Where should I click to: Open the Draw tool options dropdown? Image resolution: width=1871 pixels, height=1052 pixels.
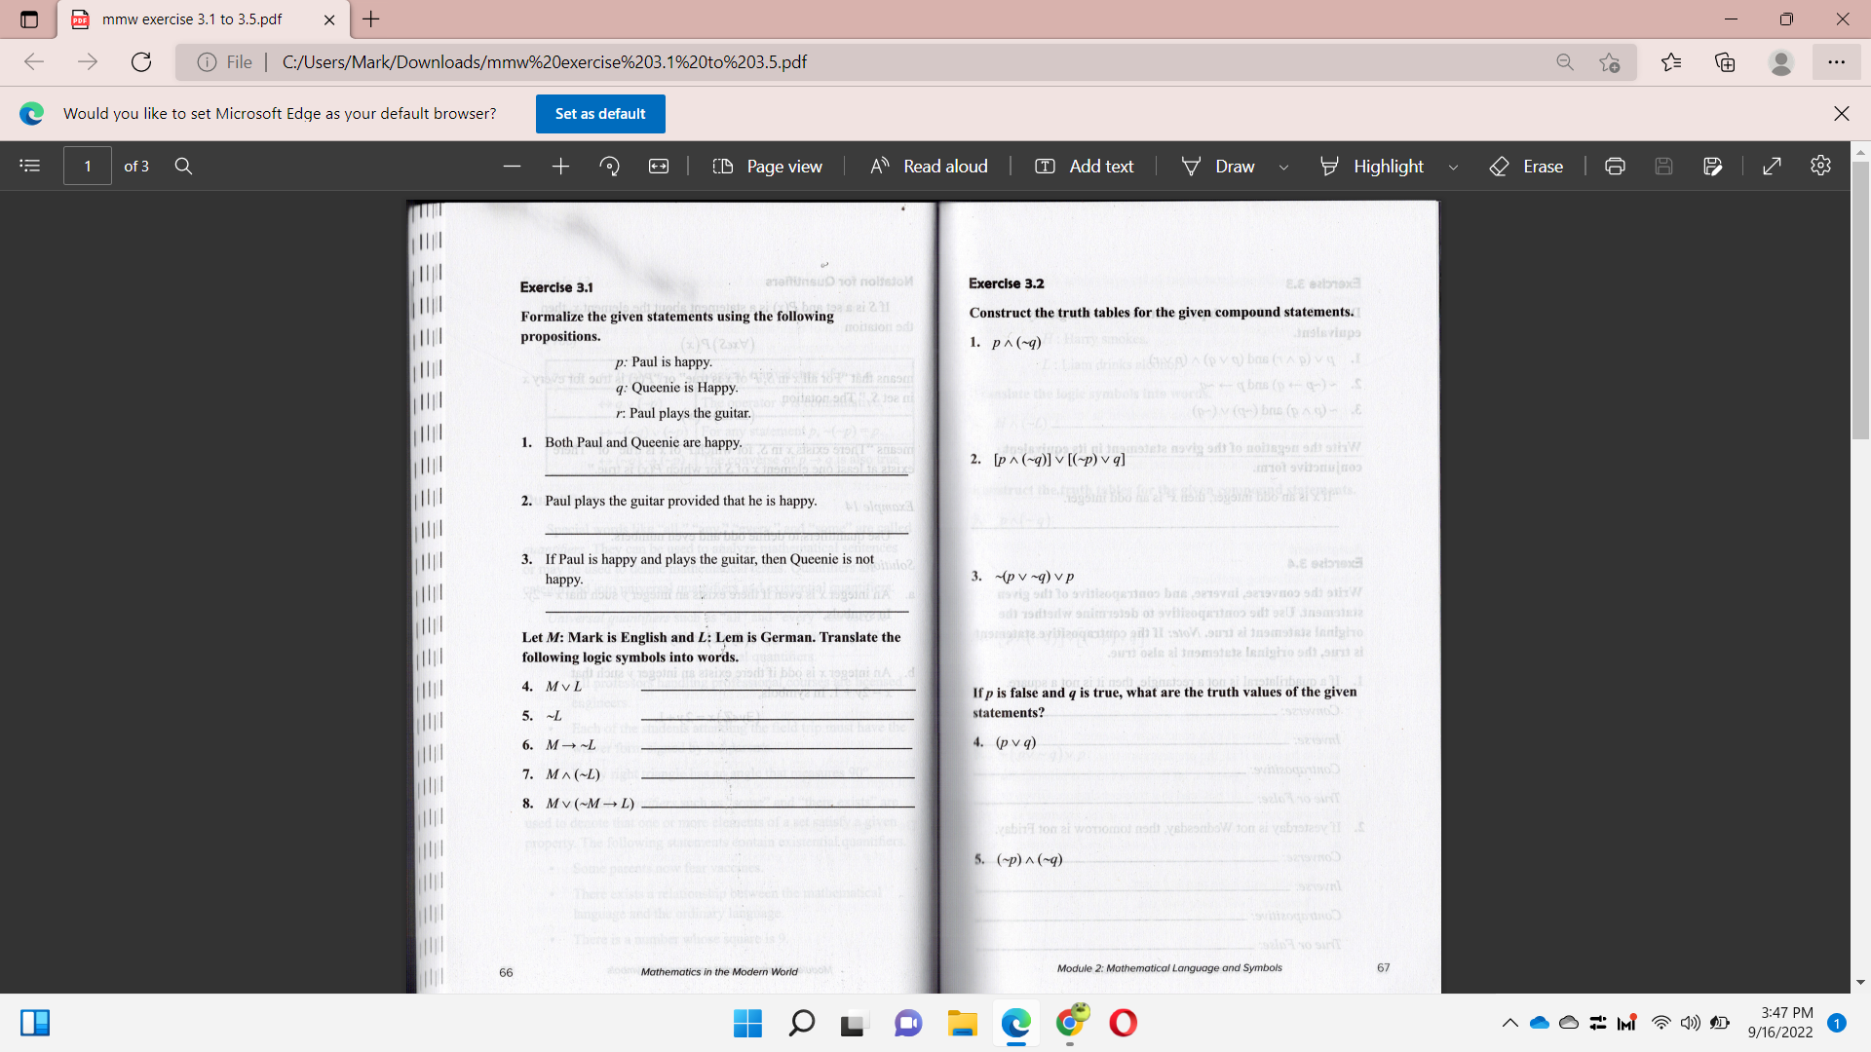1283,167
